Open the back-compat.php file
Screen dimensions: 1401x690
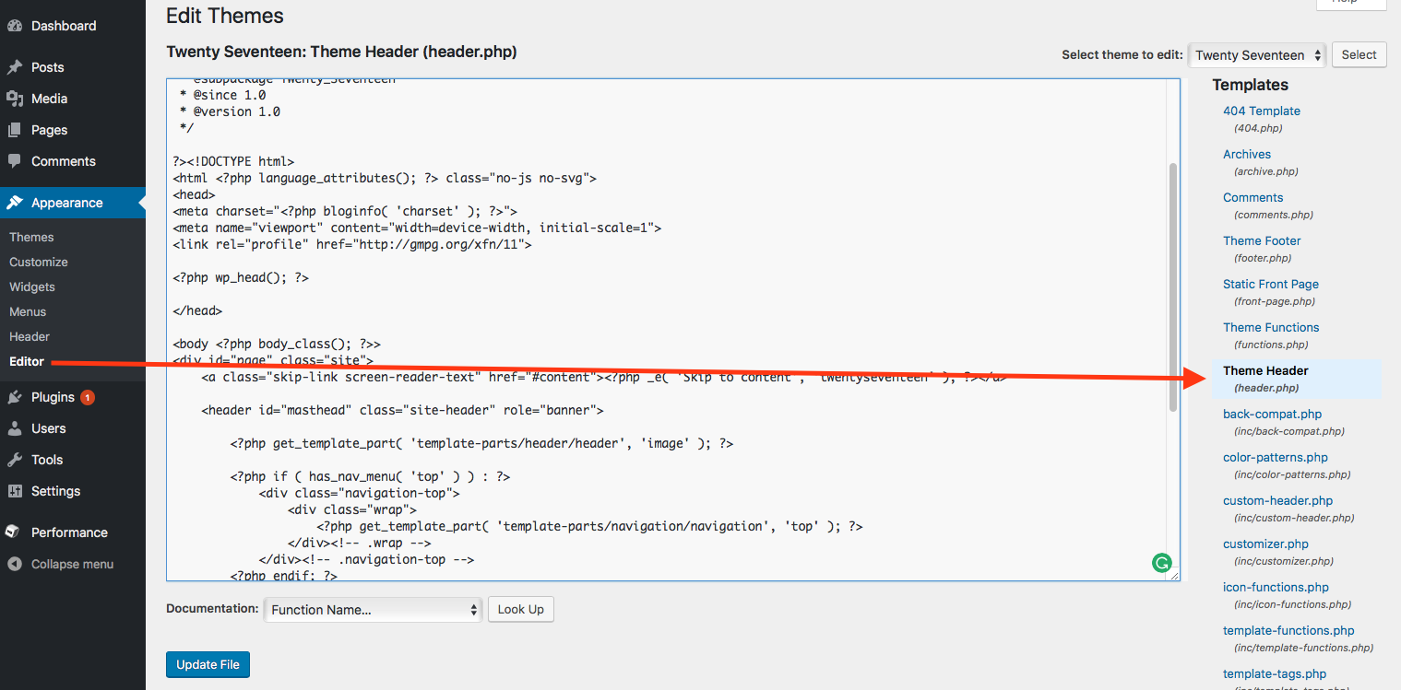coord(1272,414)
